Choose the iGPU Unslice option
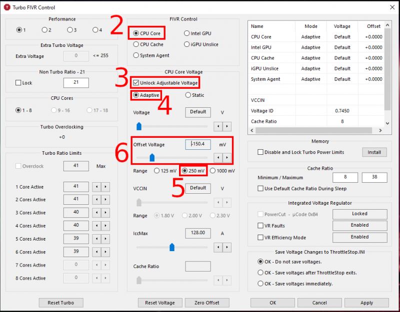Image resolution: width=400 pixels, height=312 pixels. tap(201, 44)
